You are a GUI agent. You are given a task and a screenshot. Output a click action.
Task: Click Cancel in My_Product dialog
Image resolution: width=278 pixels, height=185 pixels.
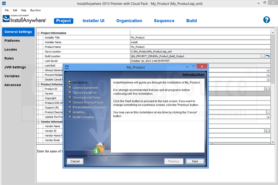(75, 161)
